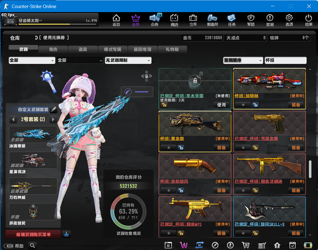318x250 pixels.
Task: Click the 返回 home icon
Action: tap(116, 20)
